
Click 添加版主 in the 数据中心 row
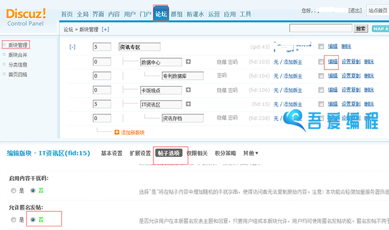point(292,62)
